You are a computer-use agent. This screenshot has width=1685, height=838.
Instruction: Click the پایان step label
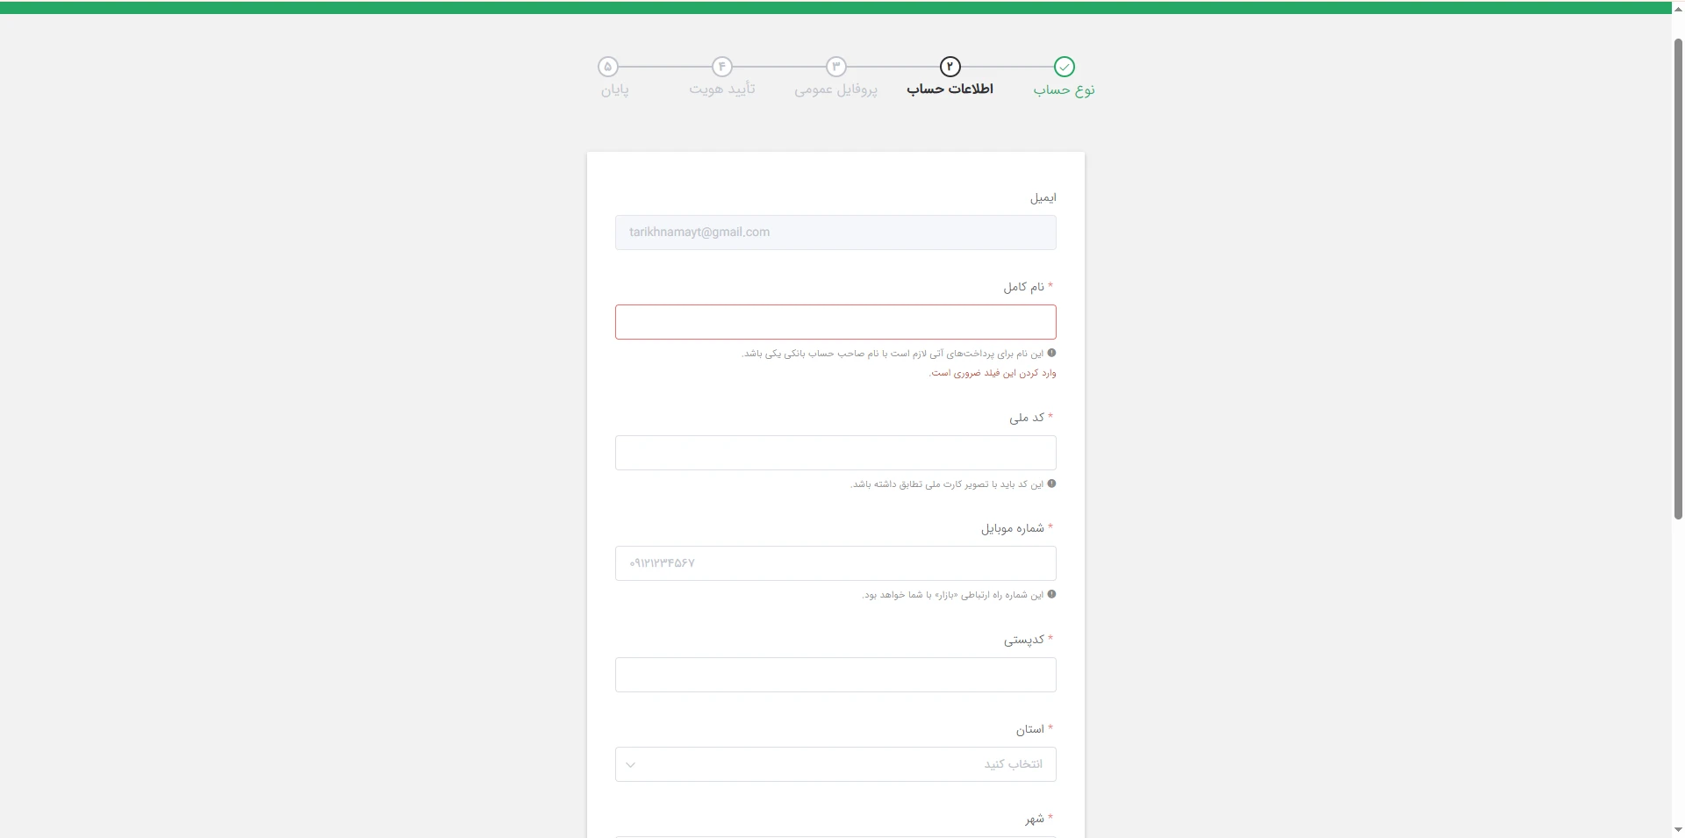click(x=614, y=90)
